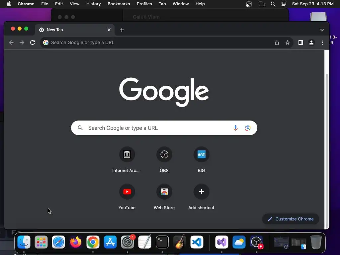Open Terminal from the Dock

point(162,242)
